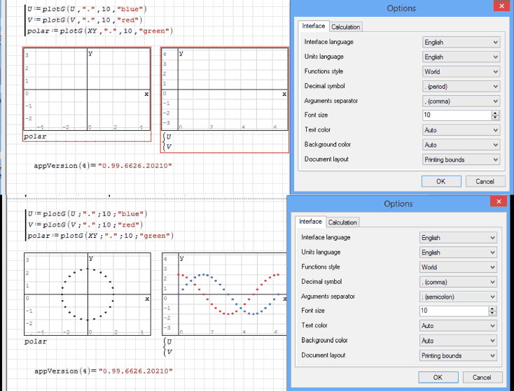The image size is (514, 391).
Task: Decrease Font size with lower dialog spinner arrow
Action: point(493,313)
